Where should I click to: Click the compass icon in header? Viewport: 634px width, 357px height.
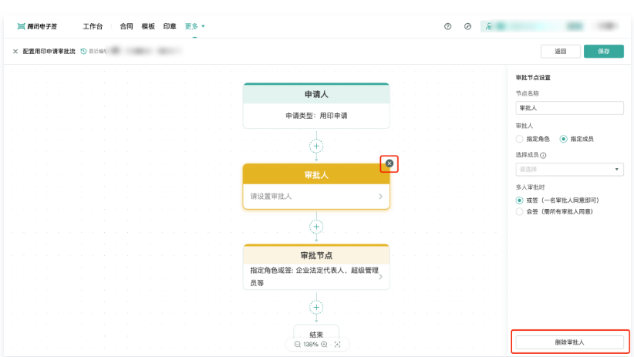[468, 26]
